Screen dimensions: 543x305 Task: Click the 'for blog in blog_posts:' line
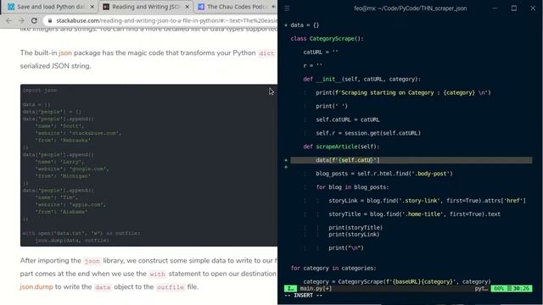(352, 187)
